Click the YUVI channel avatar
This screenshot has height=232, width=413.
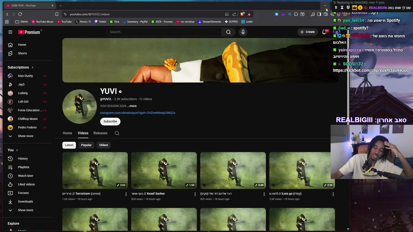[79, 107]
